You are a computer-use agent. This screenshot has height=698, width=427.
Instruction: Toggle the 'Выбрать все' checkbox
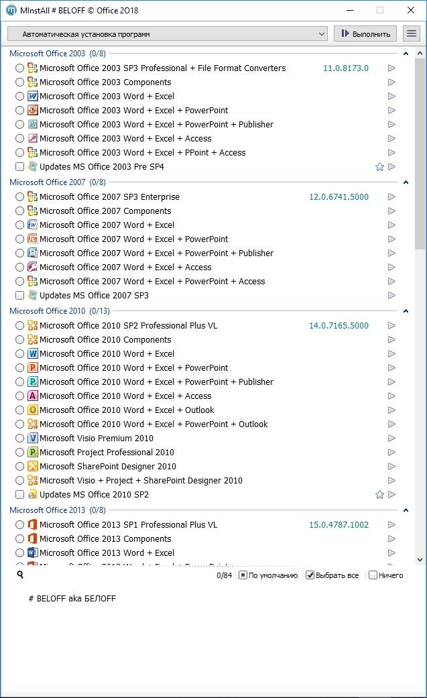pos(310,575)
